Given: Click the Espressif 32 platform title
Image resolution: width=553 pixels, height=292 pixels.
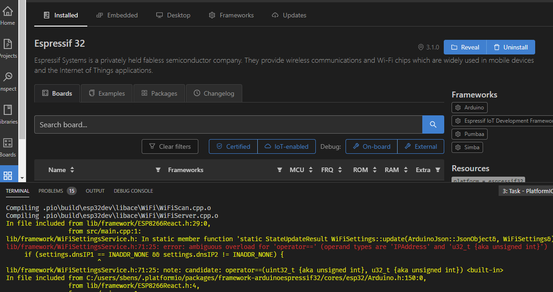Looking at the screenshot, I should tap(59, 43).
